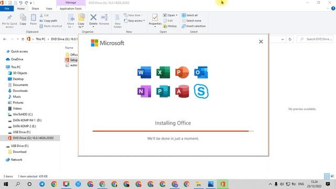Close the Installing Office dialog

(x=261, y=41)
